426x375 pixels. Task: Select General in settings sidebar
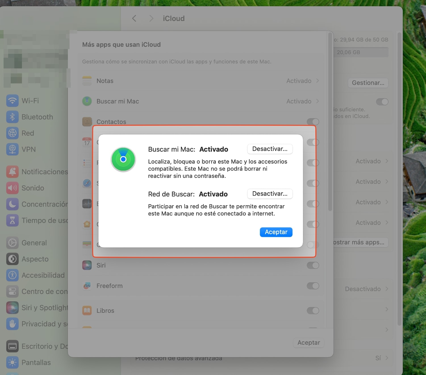point(34,243)
